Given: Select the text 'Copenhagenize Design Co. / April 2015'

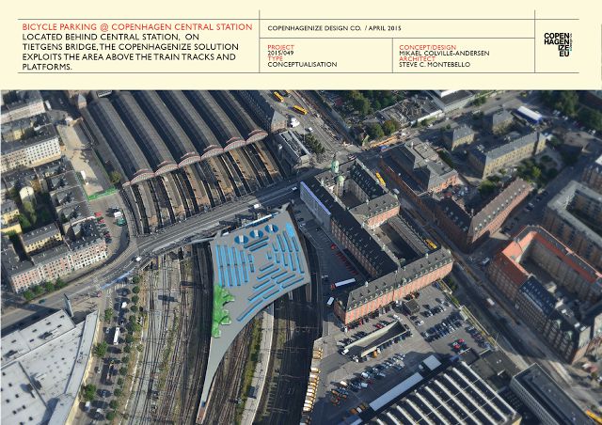Looking at the screenshot, I should [334, 28].
